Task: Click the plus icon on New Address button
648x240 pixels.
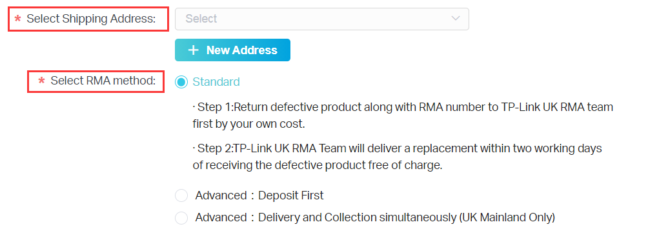Action: point(193,50)
